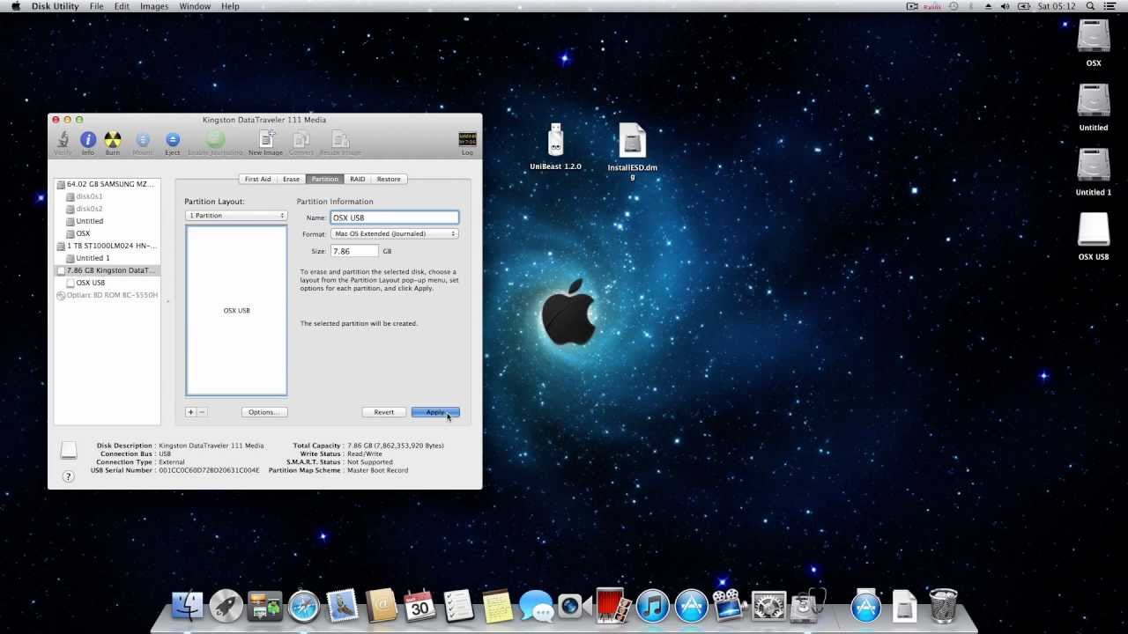This screenshot has width=1128, height=634.
Task: Switch to the First Aid tab
Action: (258, 179)
